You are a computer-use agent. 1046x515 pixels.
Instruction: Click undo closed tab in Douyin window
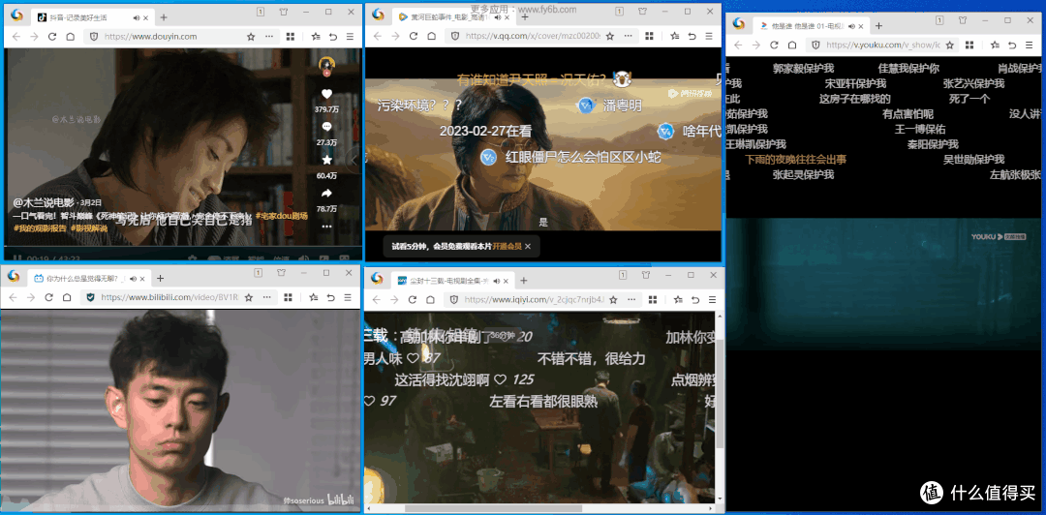point(333,37)
